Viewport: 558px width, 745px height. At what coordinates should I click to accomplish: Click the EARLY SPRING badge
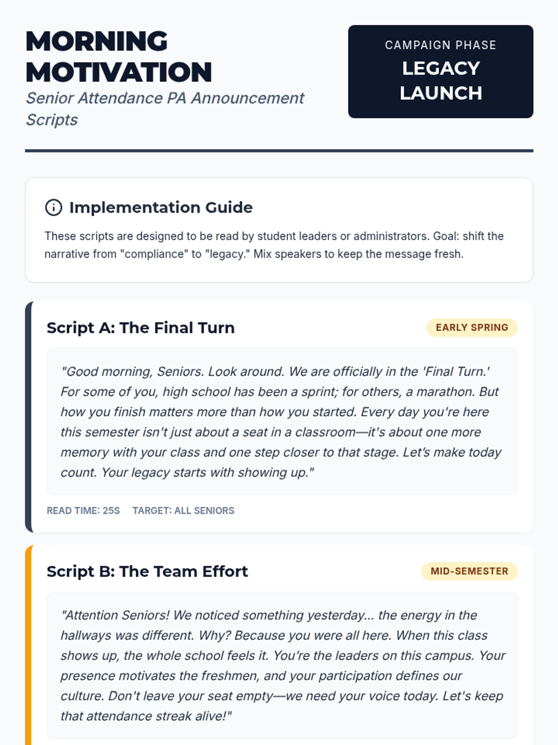472,327
